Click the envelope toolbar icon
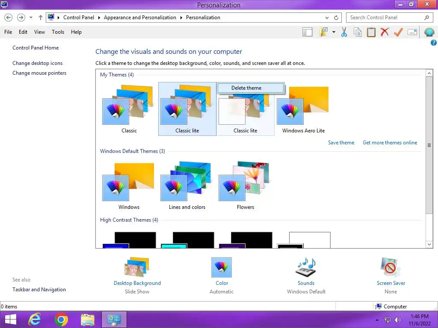The width and height of the screenshot is (438, 328). (412, 32)
